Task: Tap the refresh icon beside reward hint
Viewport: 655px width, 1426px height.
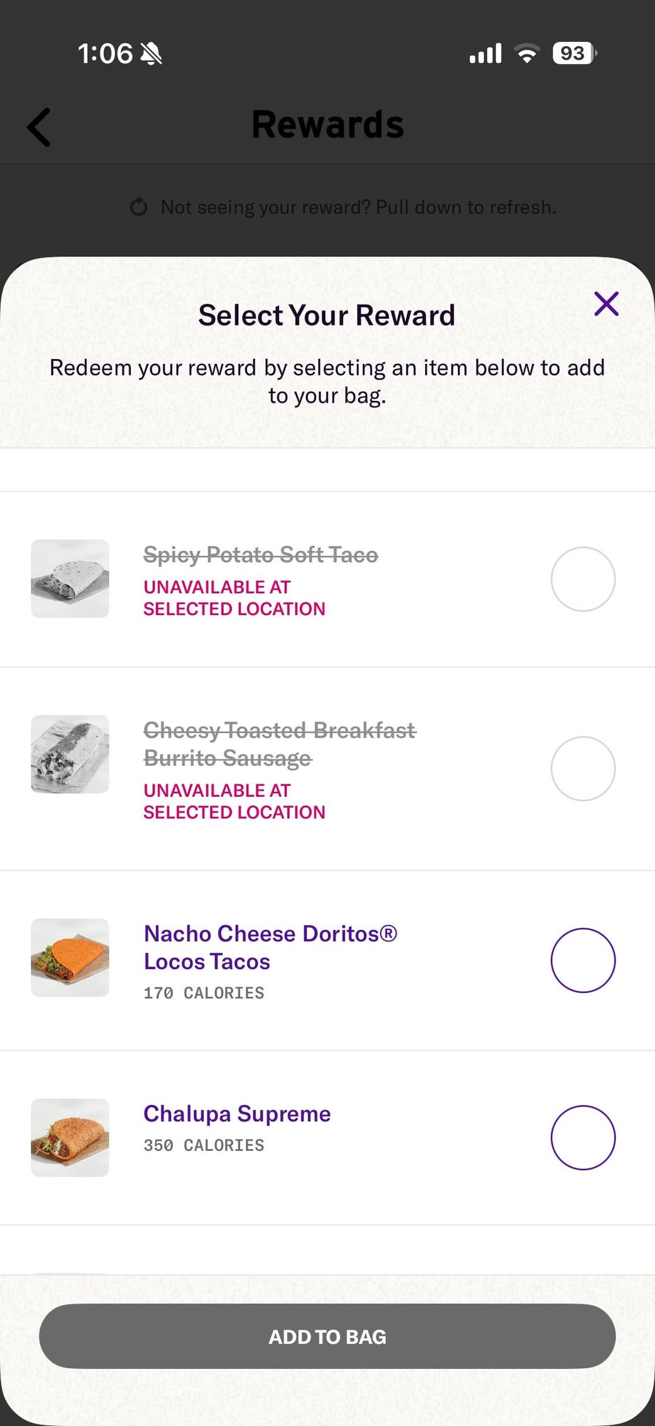Action: click(139, 207)
